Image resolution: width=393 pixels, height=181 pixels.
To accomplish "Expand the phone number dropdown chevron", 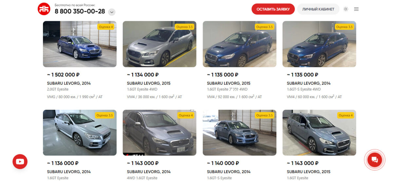I will click(112, 12).
